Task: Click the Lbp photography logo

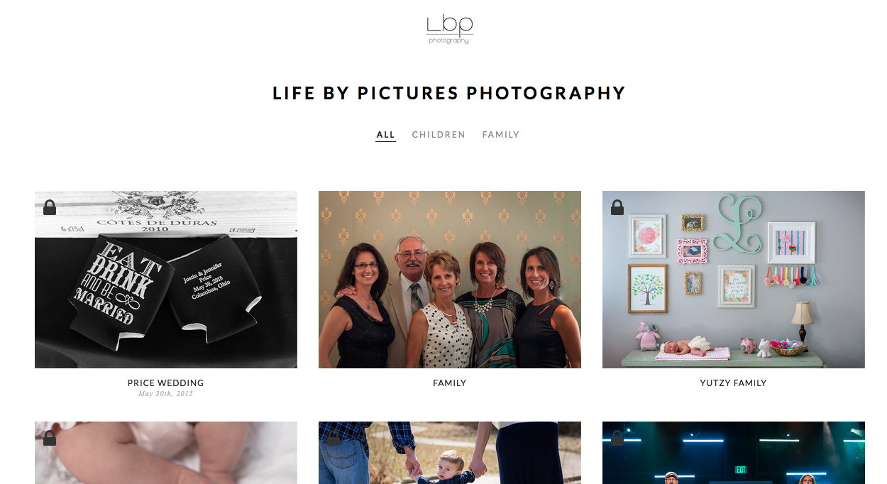Action: (450, 29)
